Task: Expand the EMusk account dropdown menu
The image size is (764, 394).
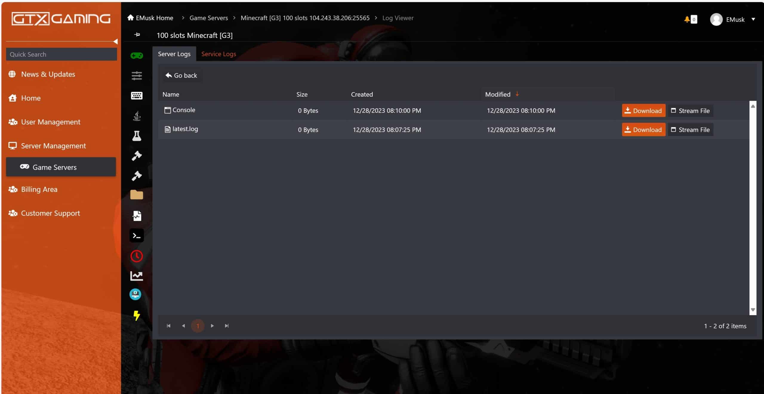Action: pos(753,19)
